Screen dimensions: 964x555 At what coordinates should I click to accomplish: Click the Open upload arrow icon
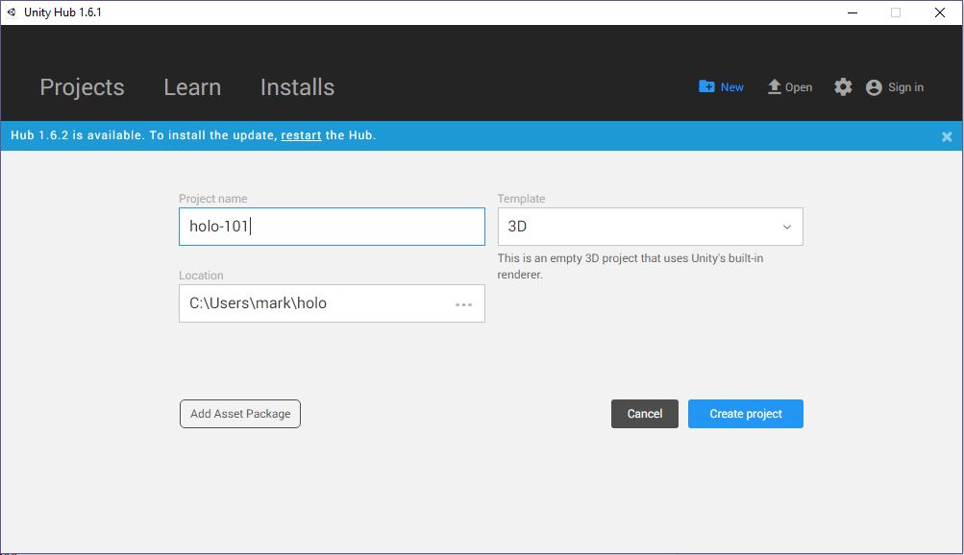[x=775, y=86]
